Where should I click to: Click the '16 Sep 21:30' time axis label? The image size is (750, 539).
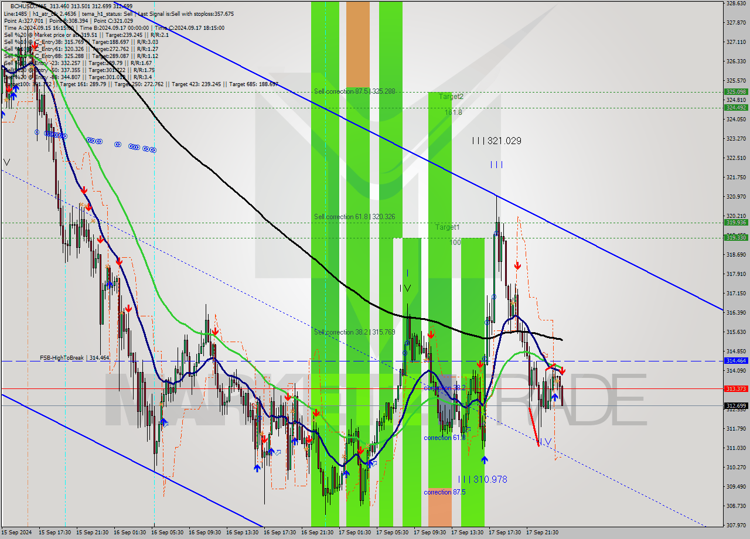pyautogui.click(x=317, y=533)
